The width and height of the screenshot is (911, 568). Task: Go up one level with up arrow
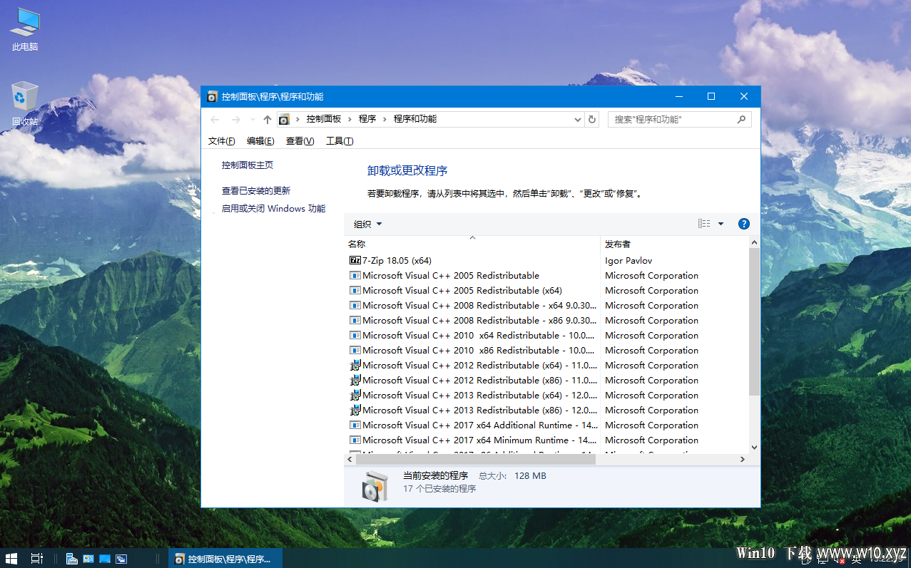click(x=268, y=120)
